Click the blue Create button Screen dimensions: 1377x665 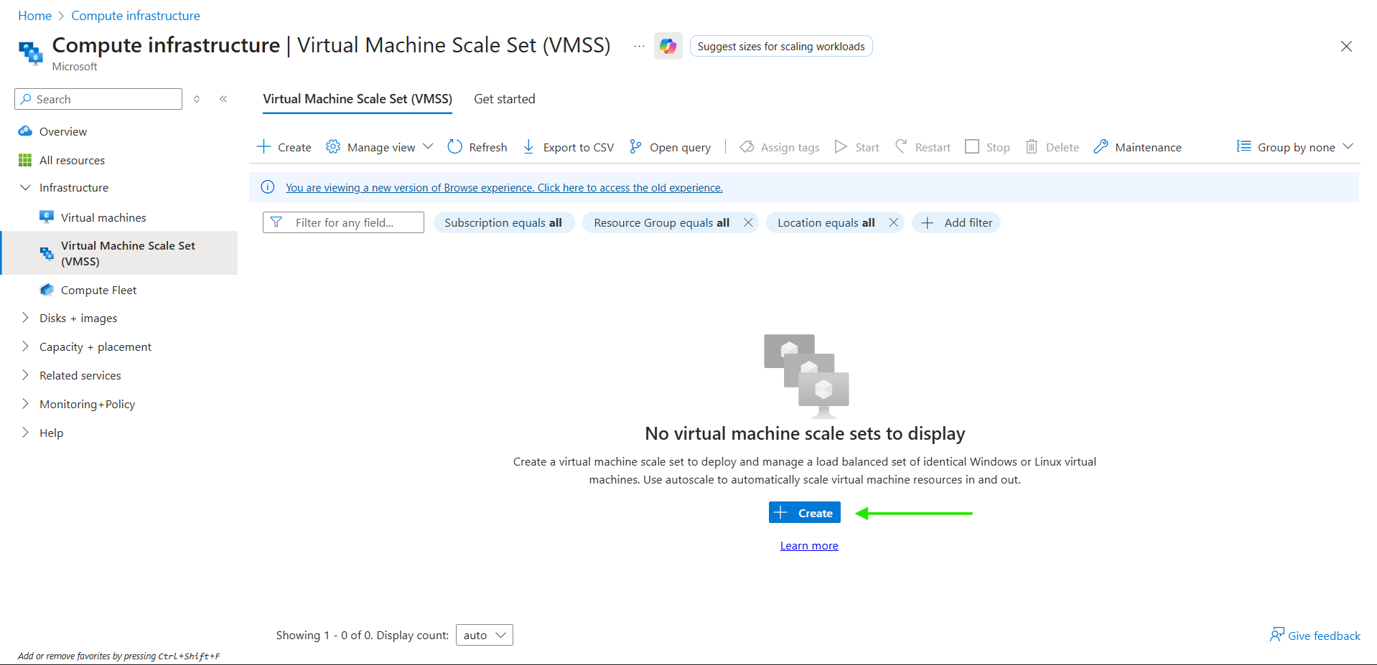pyautogui.click(x=804, y=513)
